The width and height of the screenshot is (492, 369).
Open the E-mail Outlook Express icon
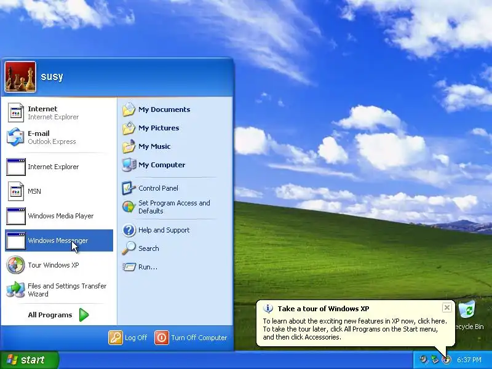point(15,137)
